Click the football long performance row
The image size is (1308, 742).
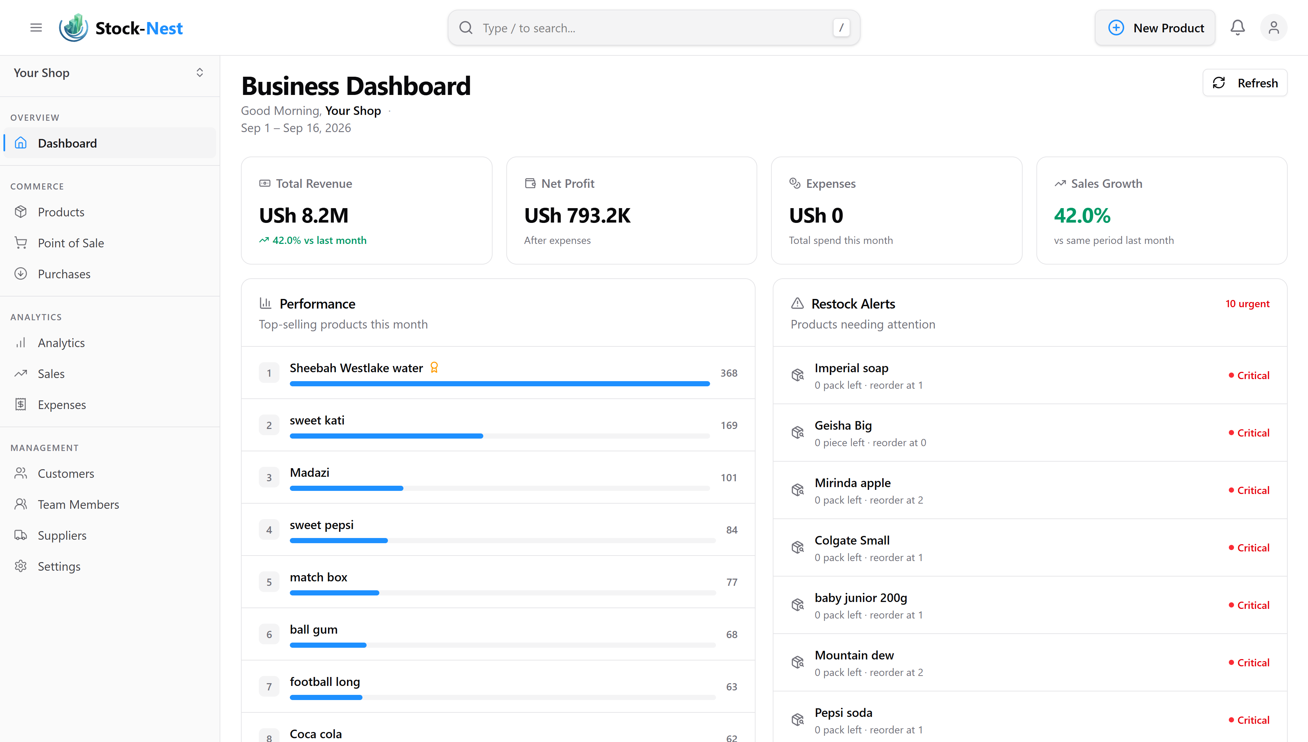pyautogui.click(x=498, y=687)
